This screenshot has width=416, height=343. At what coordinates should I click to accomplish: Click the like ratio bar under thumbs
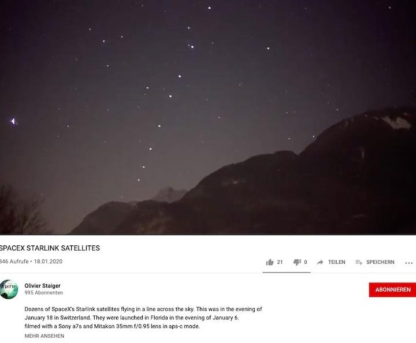click(287, 272)
